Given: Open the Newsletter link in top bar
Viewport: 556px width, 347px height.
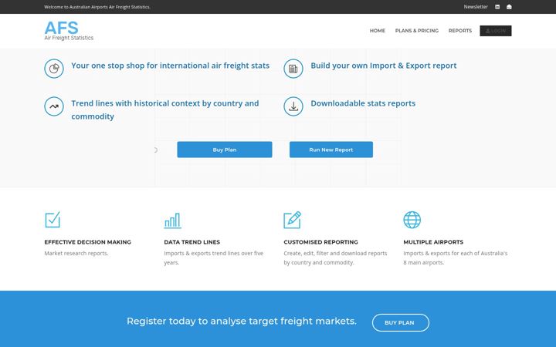Looking at the screenshot, I should (476, 7).
